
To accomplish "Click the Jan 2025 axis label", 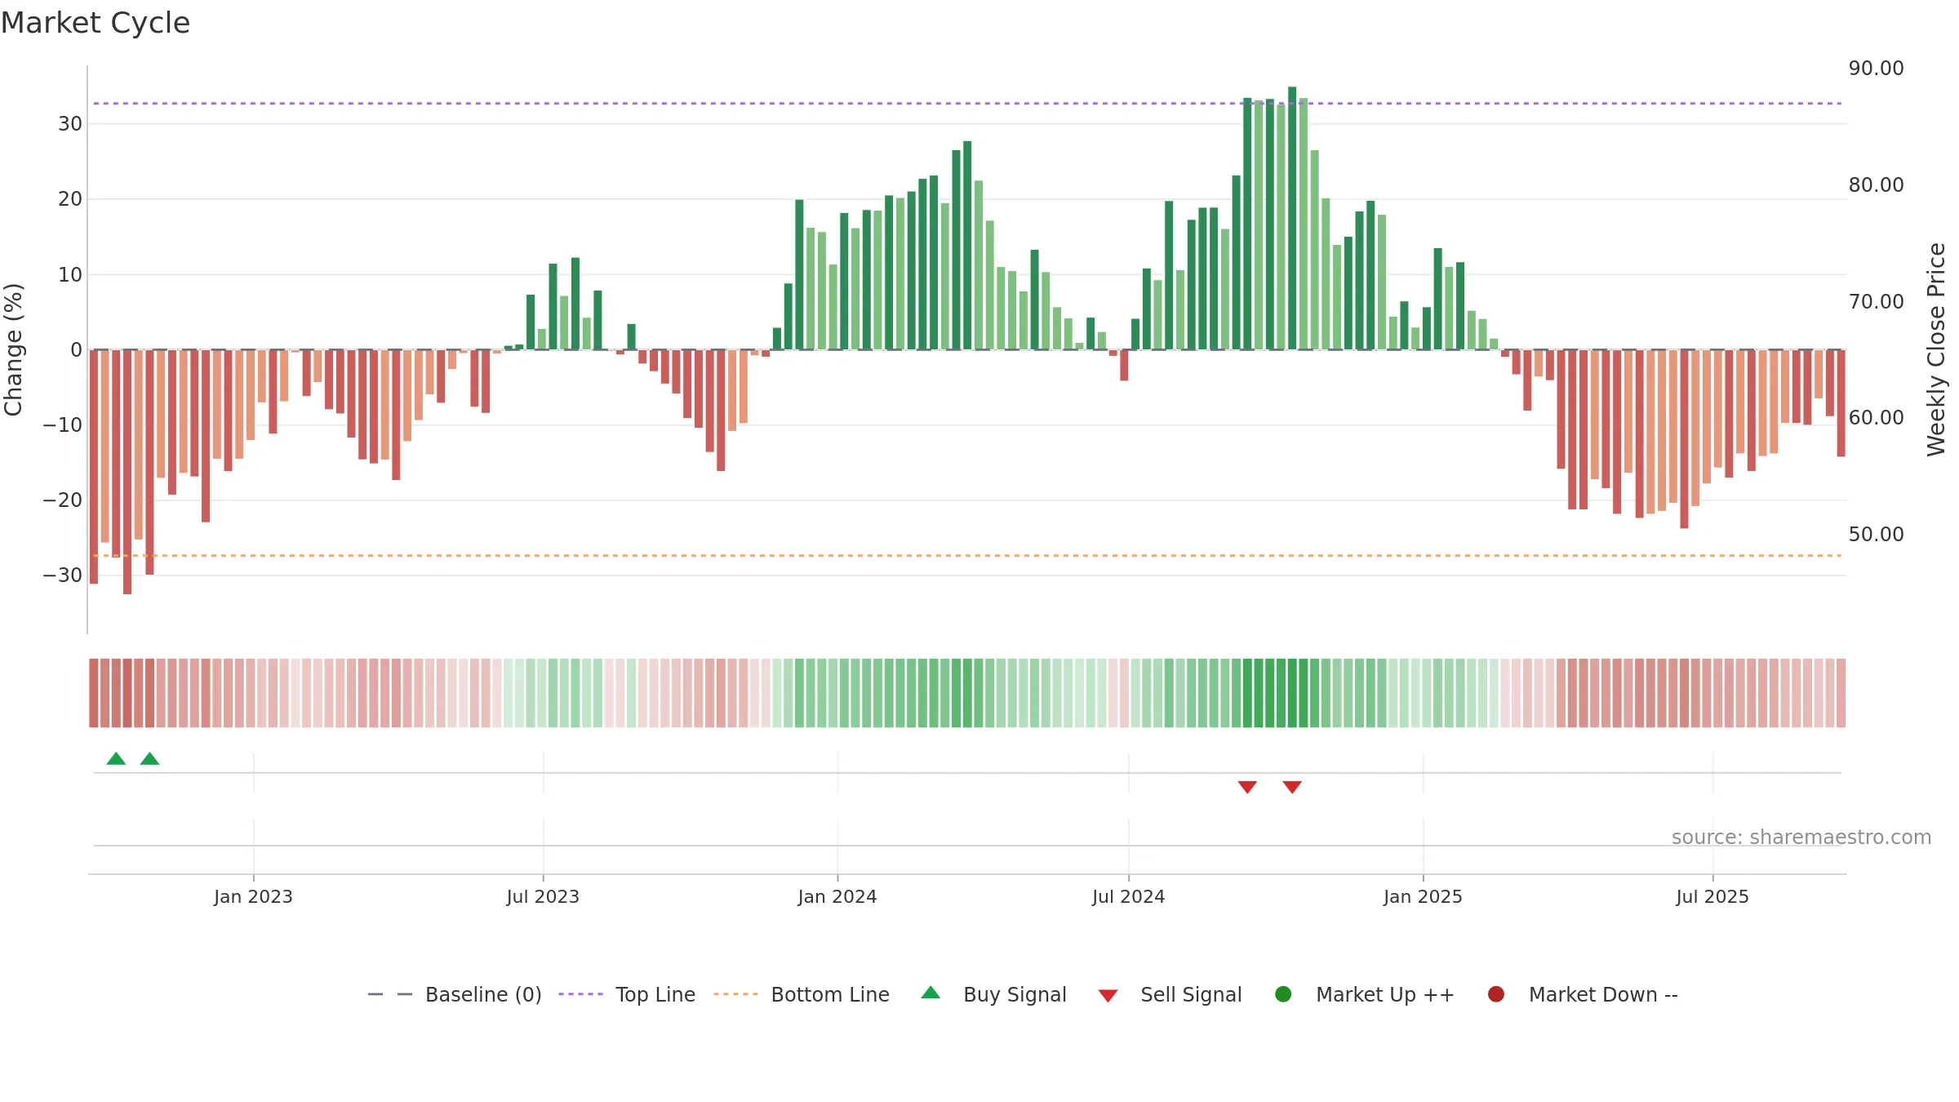I will pos(1423,896).
